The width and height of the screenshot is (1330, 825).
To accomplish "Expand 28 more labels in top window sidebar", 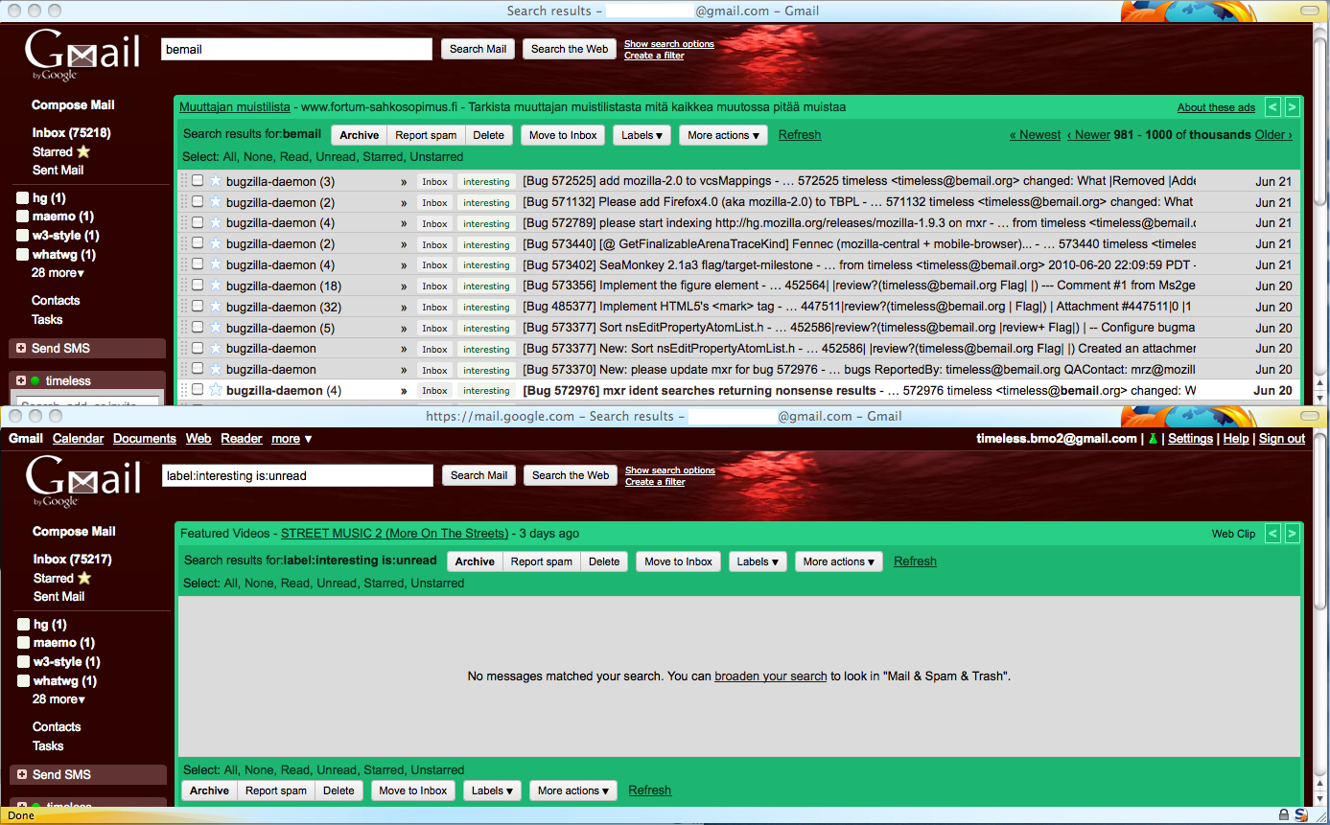I will pos(58,273).
